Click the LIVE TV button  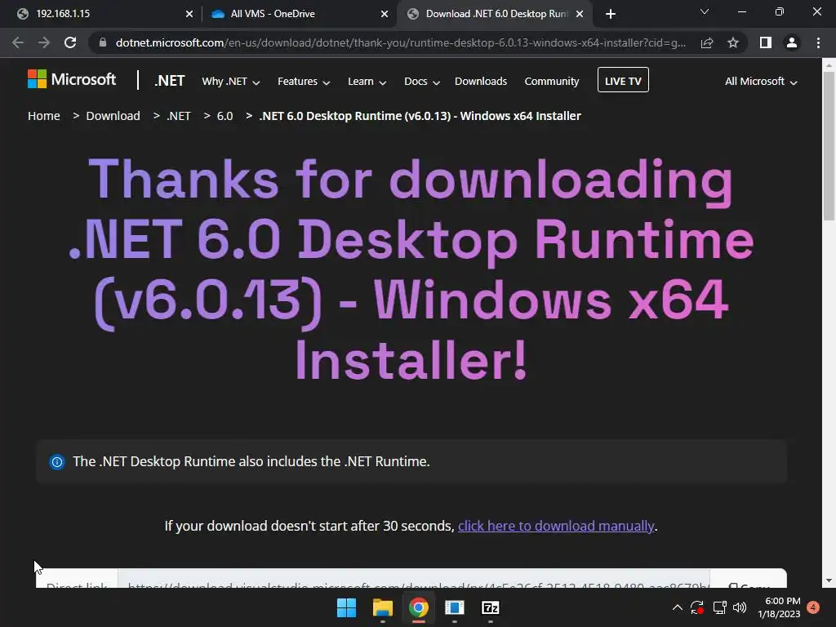tap(623, 80)
